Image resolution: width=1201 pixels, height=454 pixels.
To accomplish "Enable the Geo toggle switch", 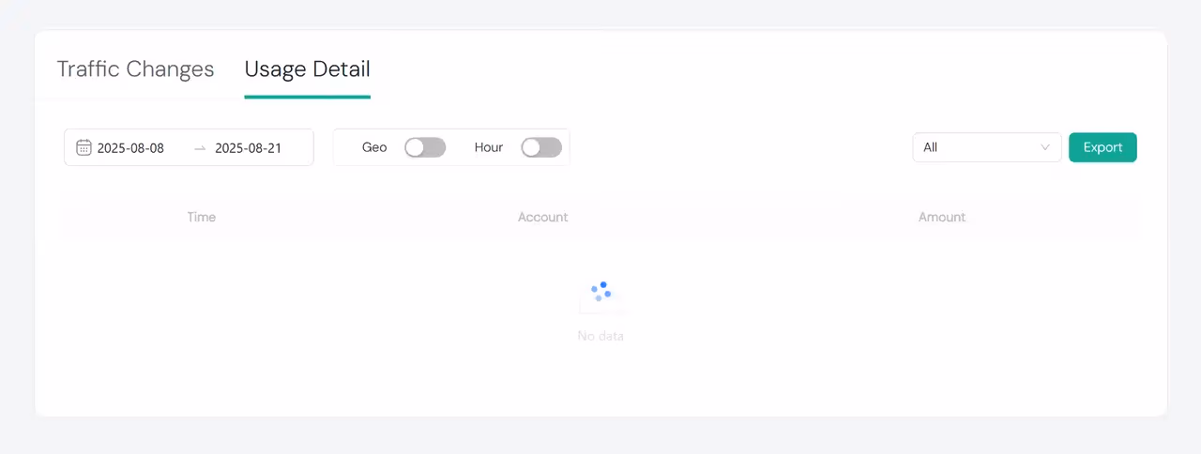I will point(424,147).
